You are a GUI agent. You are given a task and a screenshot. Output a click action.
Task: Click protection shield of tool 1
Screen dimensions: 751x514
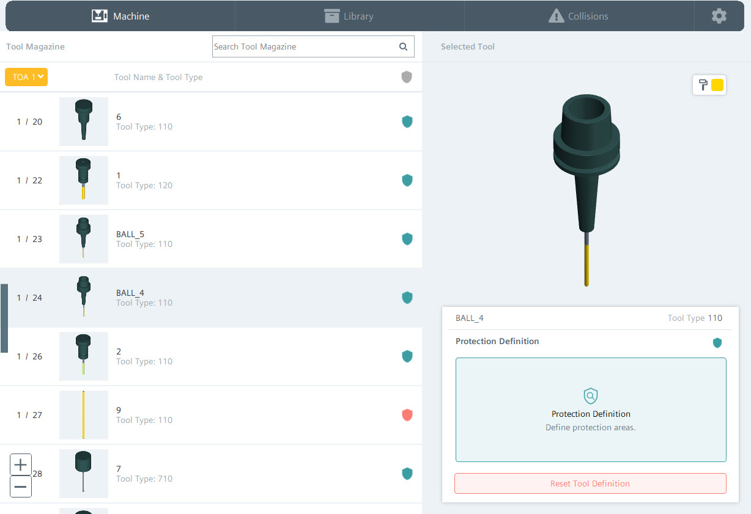pyautogui.click(x=407, y=180)
